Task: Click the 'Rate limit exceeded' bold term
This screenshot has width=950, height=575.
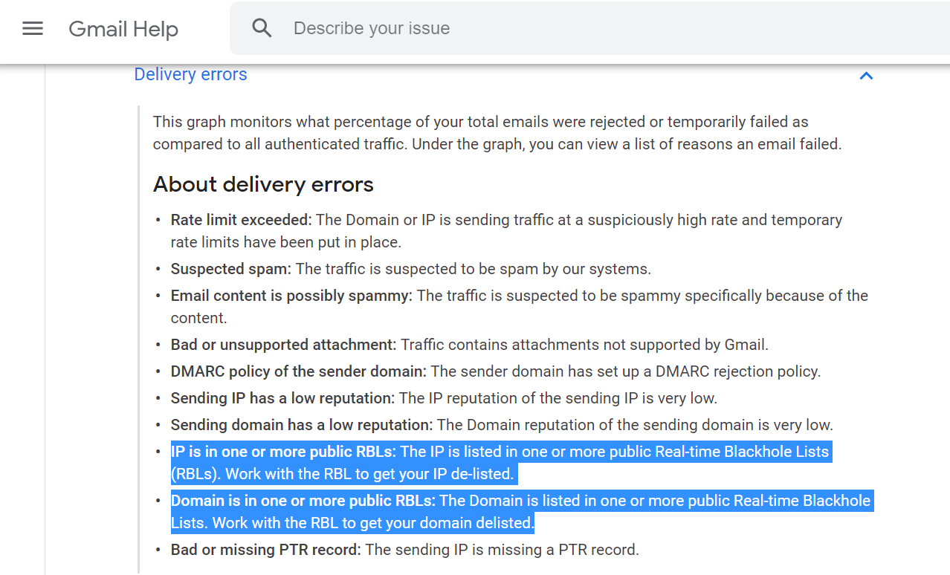Action: tap(241, 220)
